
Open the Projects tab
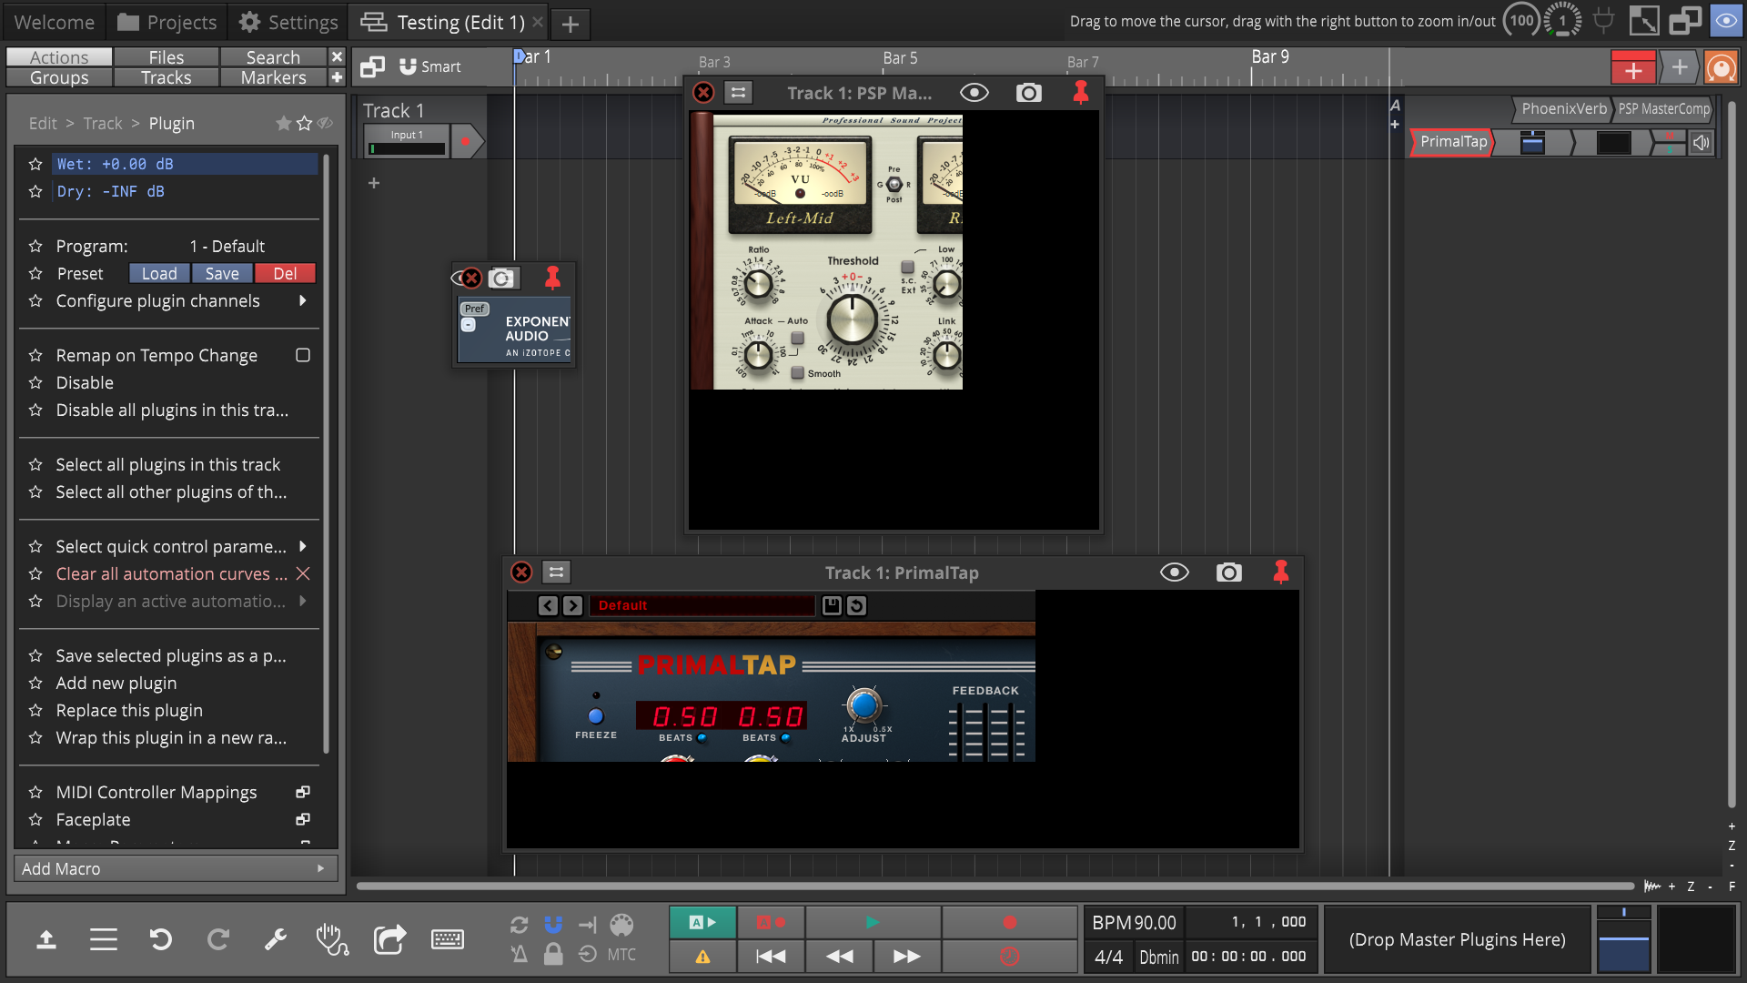[167, 22]
